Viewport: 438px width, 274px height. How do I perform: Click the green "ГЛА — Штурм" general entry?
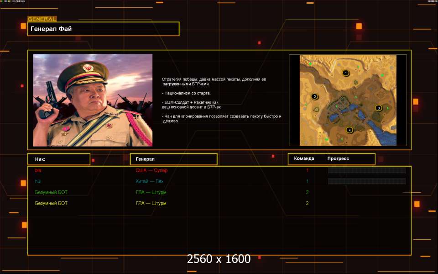tap(151, 192)
